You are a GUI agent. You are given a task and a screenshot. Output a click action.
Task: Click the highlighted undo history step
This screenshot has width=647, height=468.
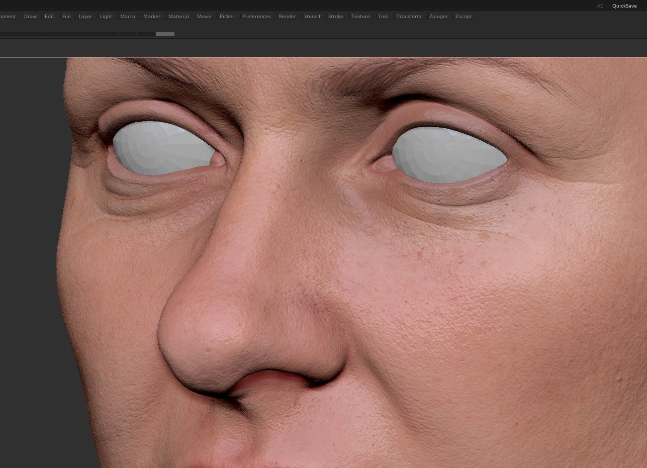pyautogui.click(x=165, y=34)
